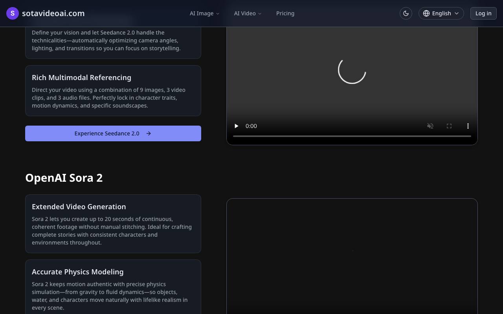Click the purple S site logo
Viewport: 503px width, 314px height.
(x=13, y=13)
